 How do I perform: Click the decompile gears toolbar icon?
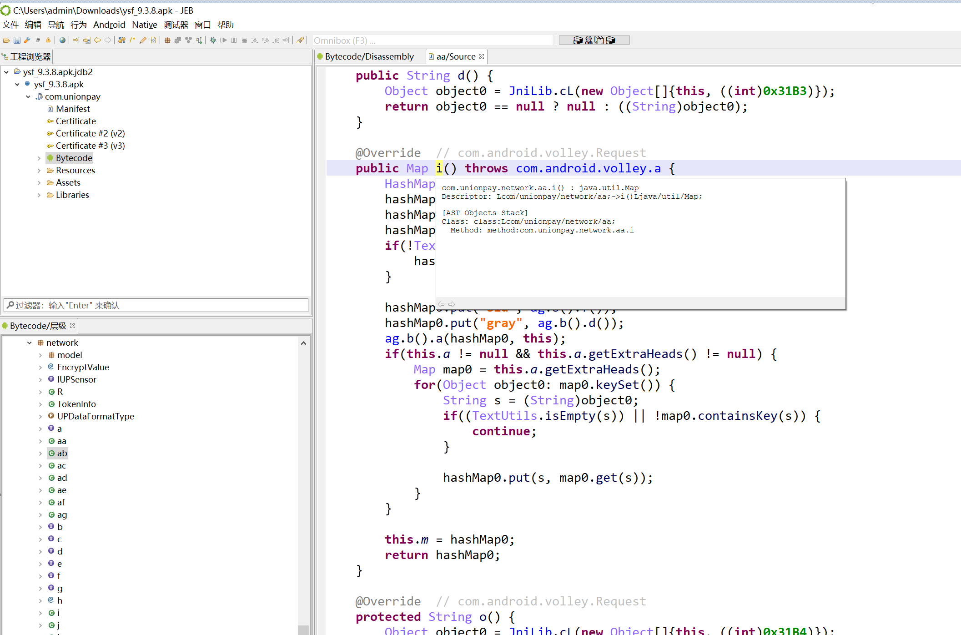(121, 40)
